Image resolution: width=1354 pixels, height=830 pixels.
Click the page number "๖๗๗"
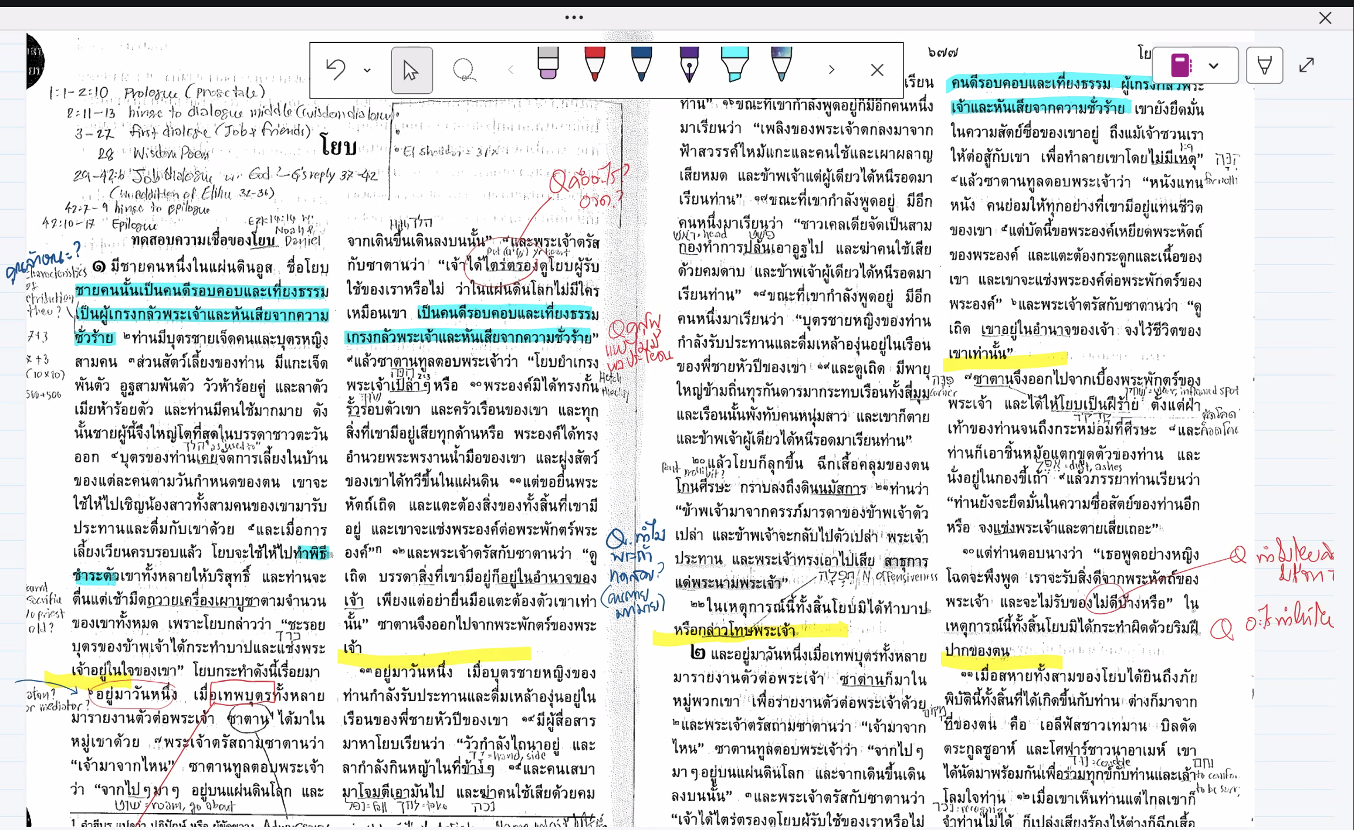943,53
